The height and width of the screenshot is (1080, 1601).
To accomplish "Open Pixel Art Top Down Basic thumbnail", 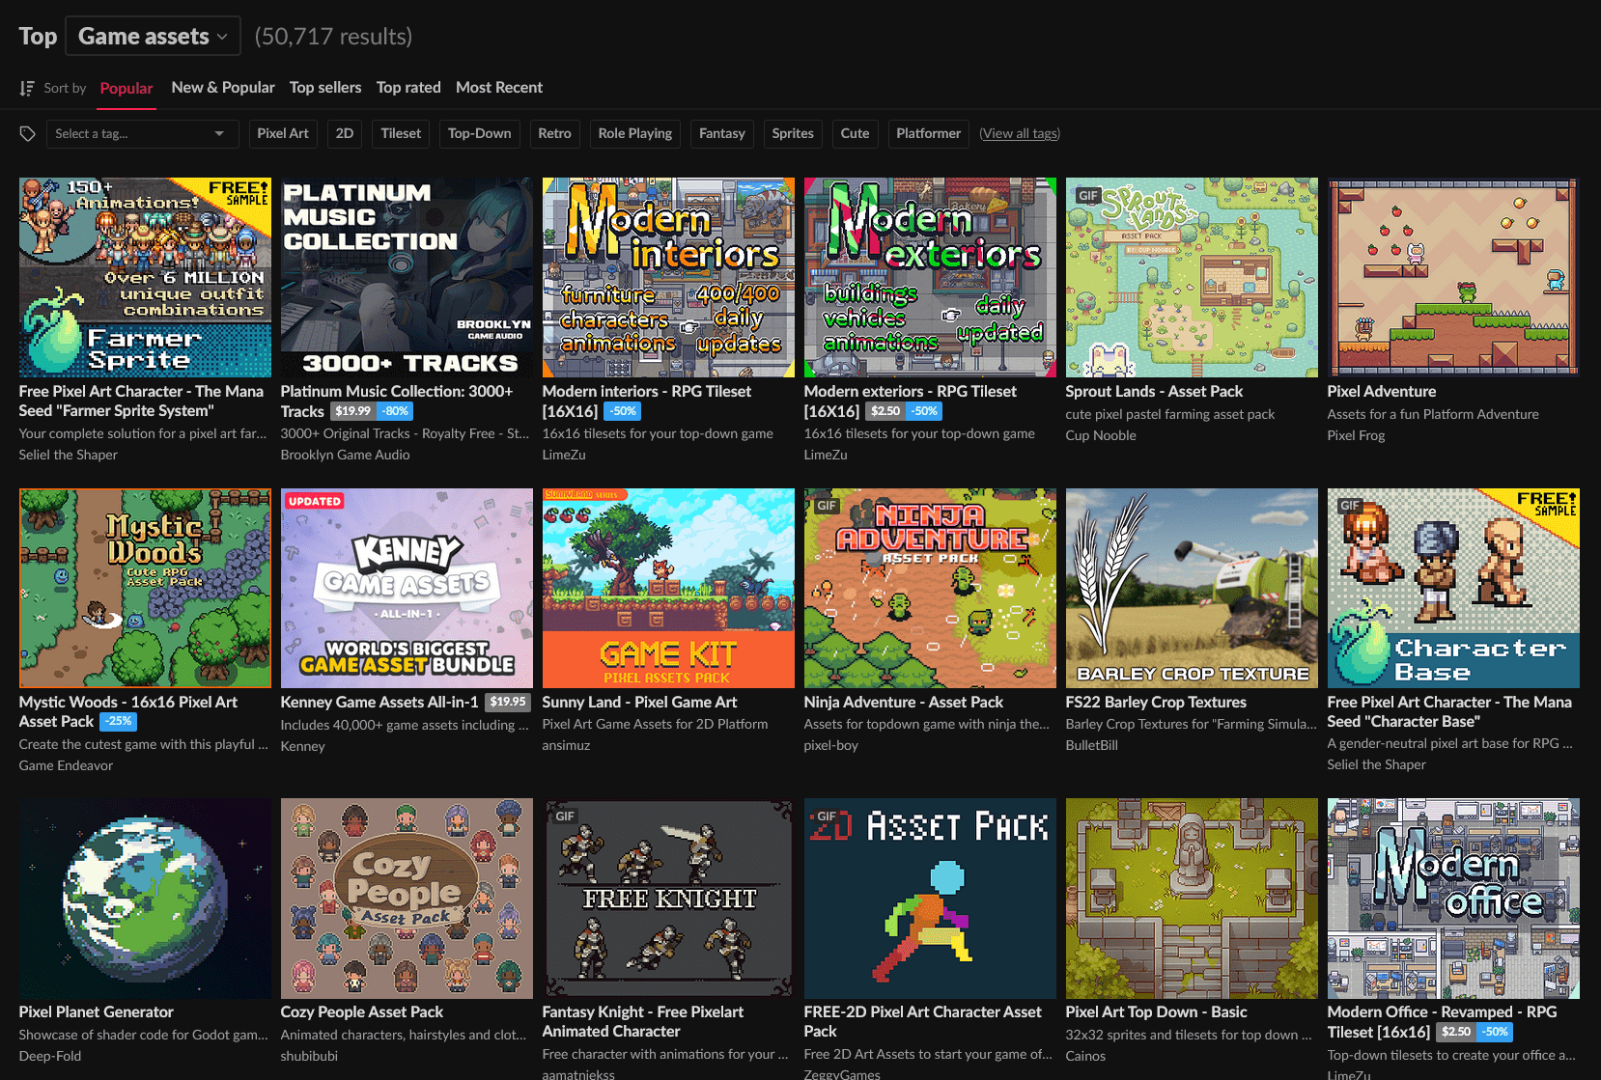I will tap(1192, 899).
